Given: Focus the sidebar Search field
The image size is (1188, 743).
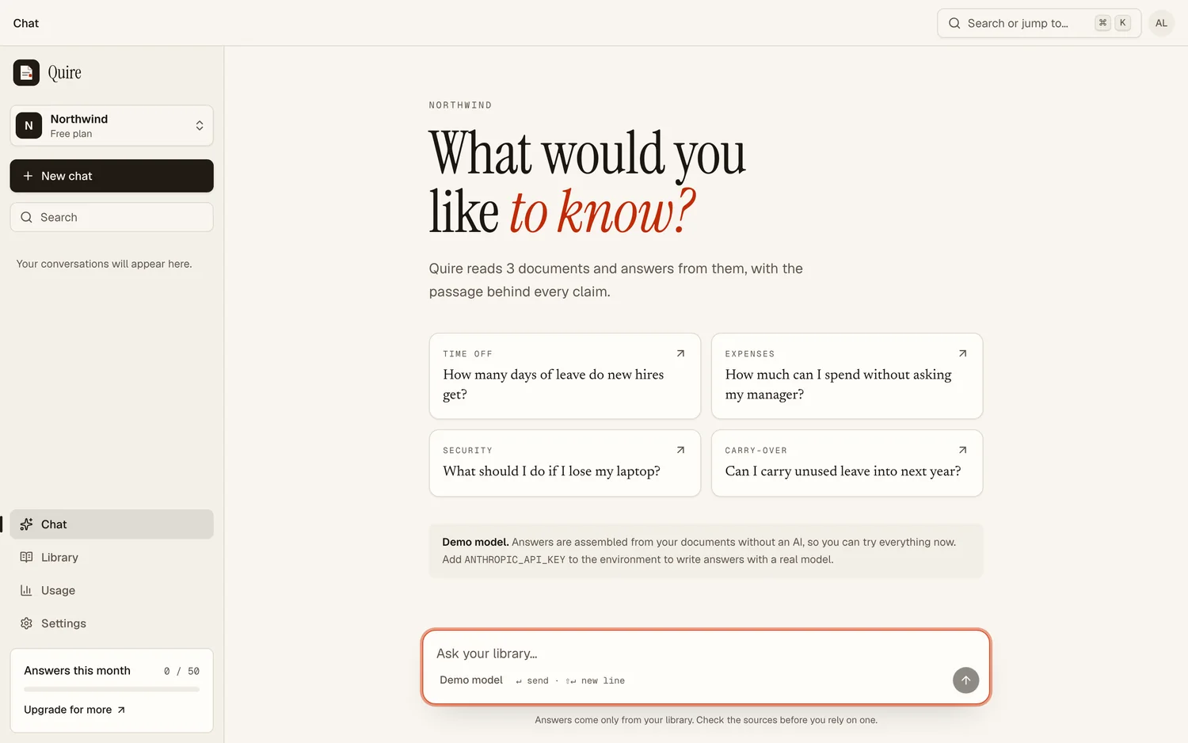Looking at the screenshot, I should pos(112,217).
